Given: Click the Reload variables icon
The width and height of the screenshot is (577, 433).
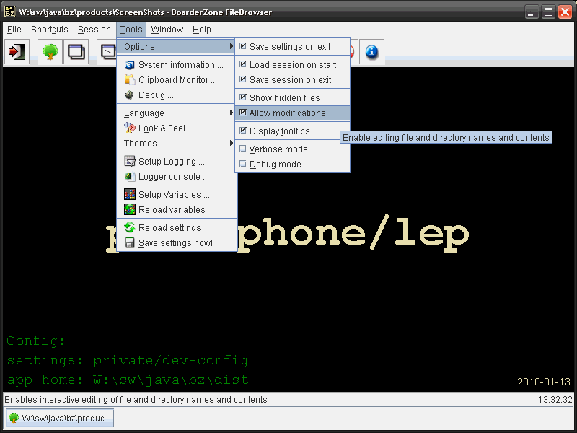Looking at the screenshot, I should point(130,209).
